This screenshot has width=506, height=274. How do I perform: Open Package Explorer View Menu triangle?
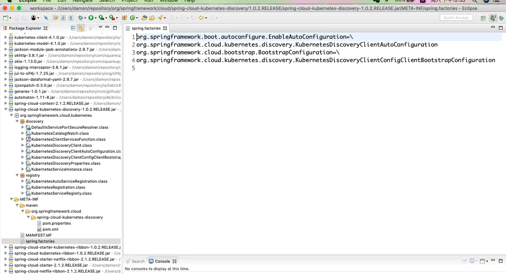(100, 27)
